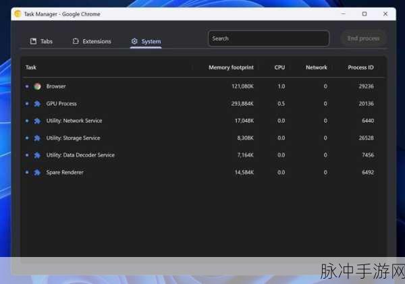Screen dimensions: 405x284
Task: Click Process ID 29236
Action: pos(366,86)
